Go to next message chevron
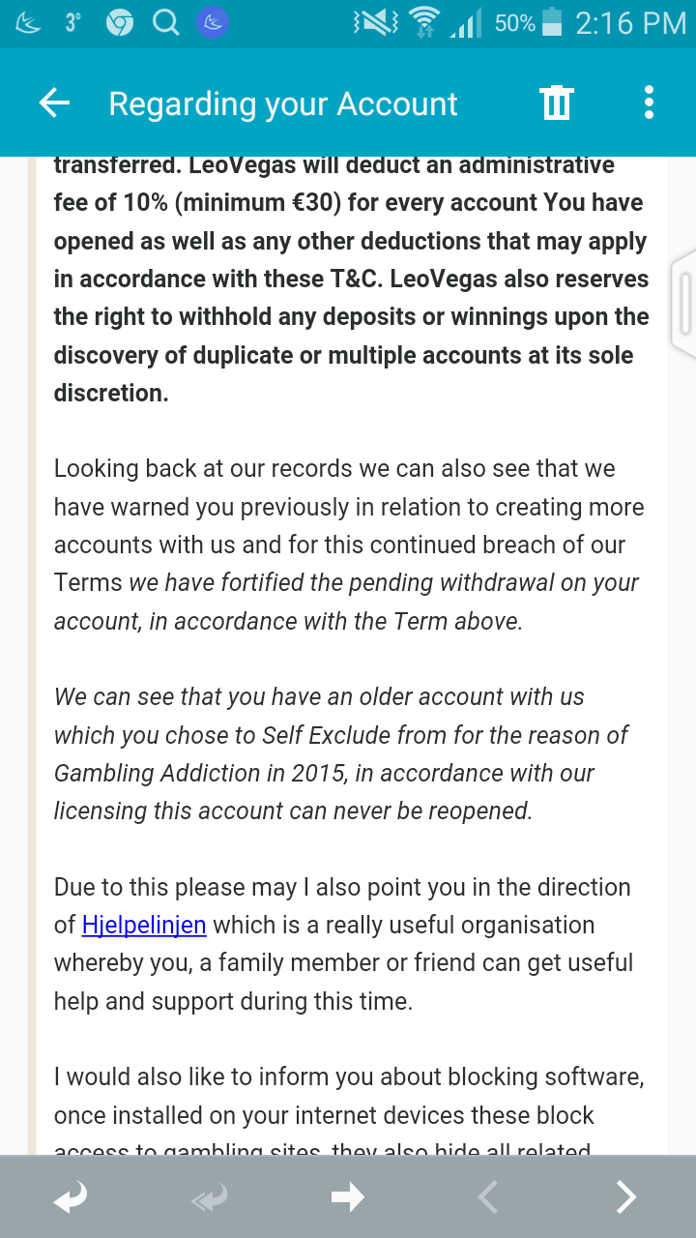 pos(626,1197)
